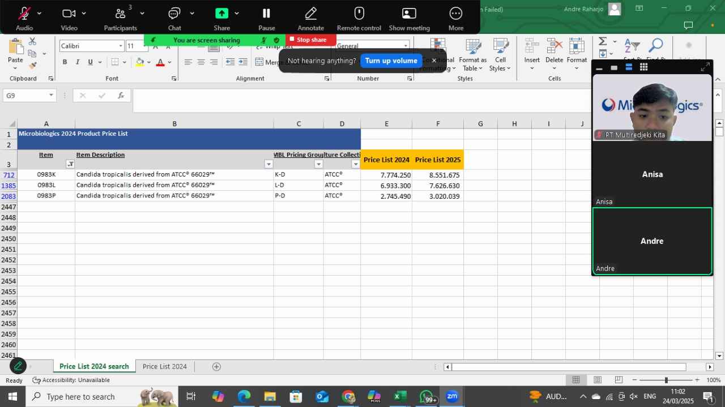
Task: Switch to Price List 2024 sheet tab
Action: click(x=164, y=366)
